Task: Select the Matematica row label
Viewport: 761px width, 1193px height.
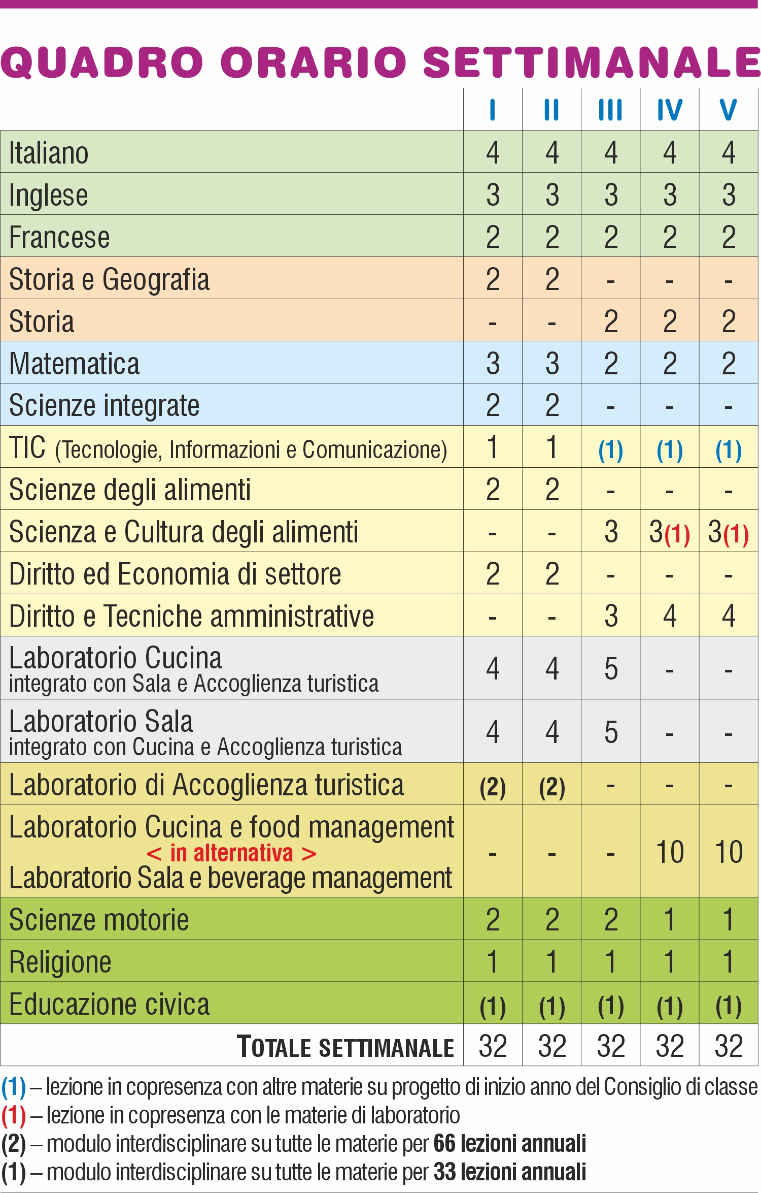Action: (74, 364)
